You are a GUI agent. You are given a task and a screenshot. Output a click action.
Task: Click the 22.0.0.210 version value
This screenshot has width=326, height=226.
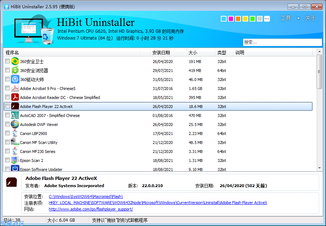click(152, 186)
